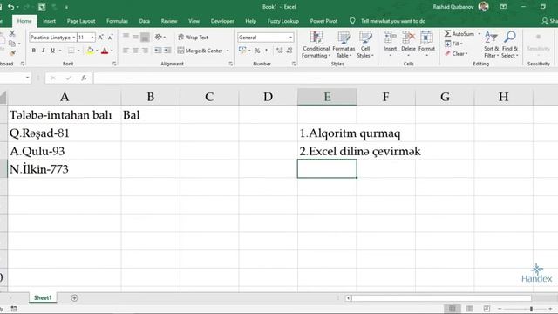
Task: Open Cell Styles gallery
Action: click(x=365, y=44)
